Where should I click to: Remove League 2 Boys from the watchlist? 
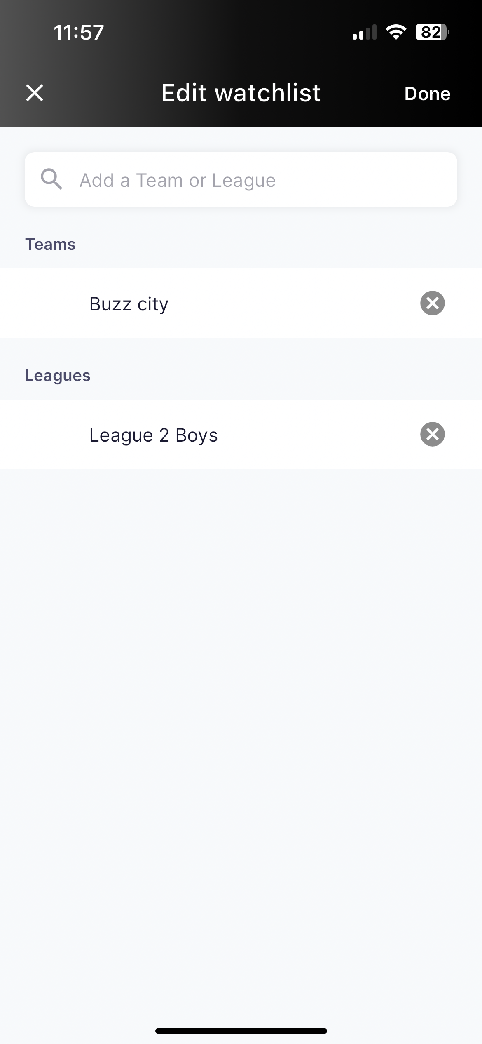pyautogui.click(x=432, y=434)
